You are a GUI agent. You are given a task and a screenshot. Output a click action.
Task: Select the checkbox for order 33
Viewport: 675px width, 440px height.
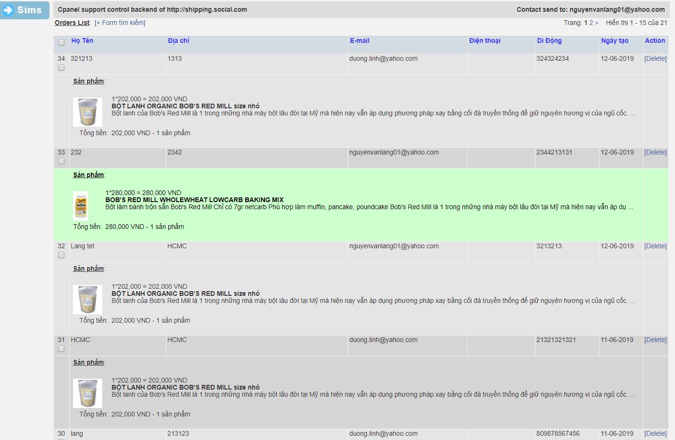coord(61,161)
